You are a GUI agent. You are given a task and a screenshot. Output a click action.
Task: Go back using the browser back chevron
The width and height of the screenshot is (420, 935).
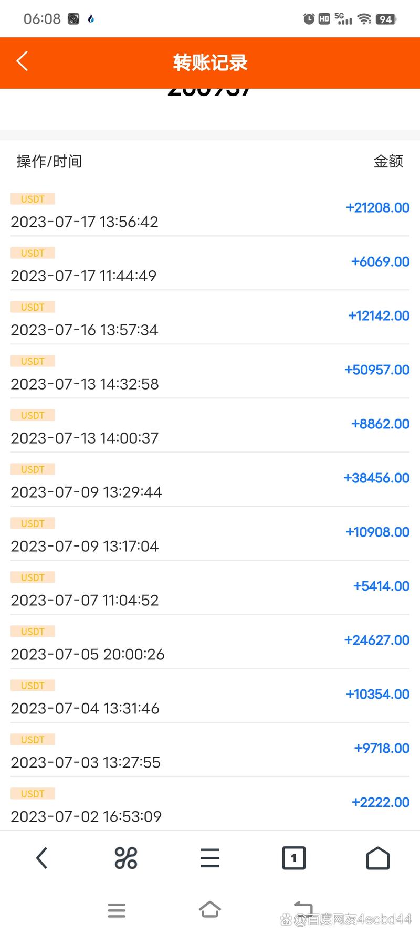tap(42, 858)
